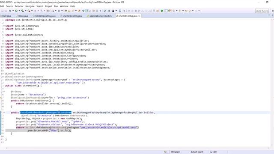The image size is (274, 154).
Task: Switch to the User.java tab
Action: [6, 16]
